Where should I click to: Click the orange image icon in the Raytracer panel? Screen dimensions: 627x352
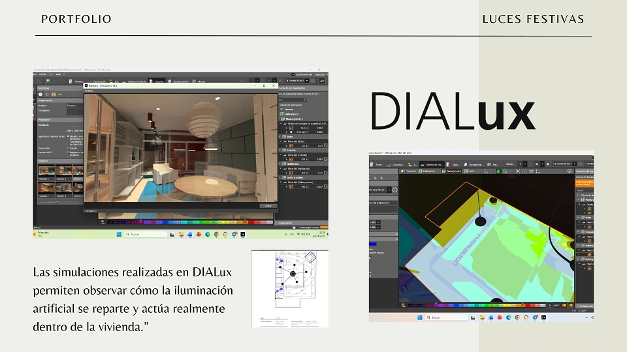click(x=53, y=94)
